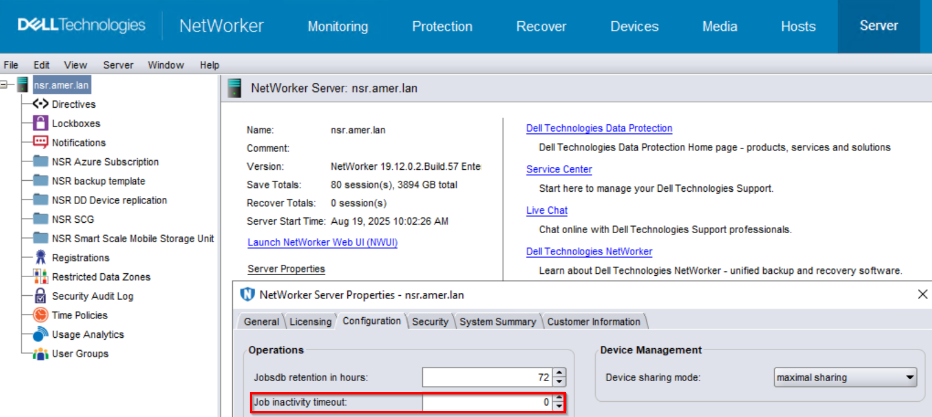Viewport: 932px width, 417px height.
Task: Select the Time Policies tree label
Action: click(x=80, y=315)
